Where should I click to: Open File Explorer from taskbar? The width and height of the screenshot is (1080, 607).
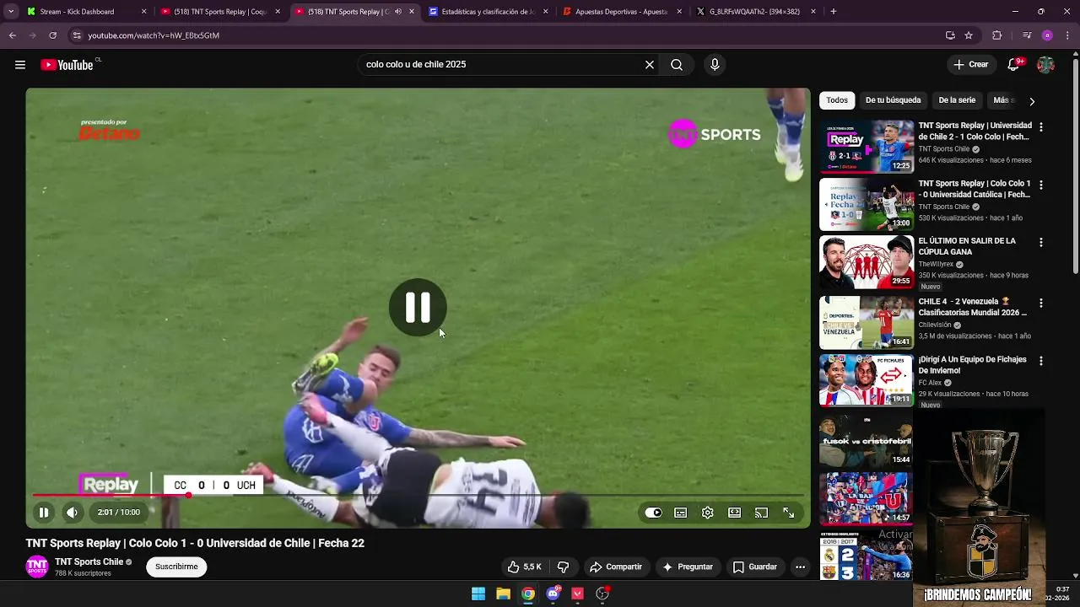[503, 594]
